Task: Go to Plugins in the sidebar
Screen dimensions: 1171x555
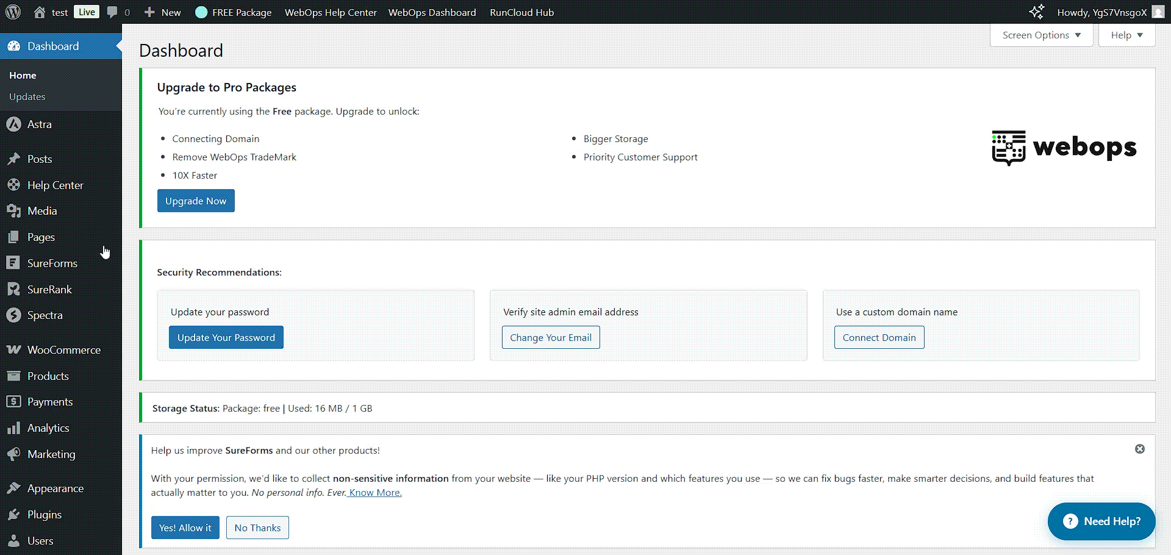Action: tap(45, 515)
